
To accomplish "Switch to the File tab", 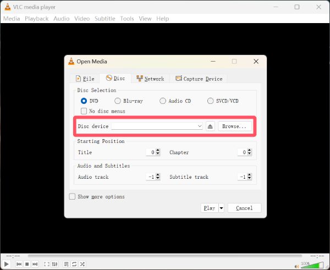I will [x=85, y=79].
